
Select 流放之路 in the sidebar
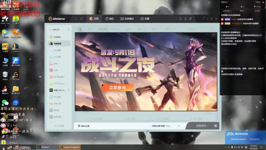coord(59,104)
